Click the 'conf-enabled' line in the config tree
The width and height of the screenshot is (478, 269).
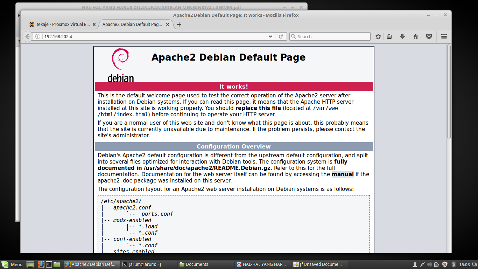132,239
